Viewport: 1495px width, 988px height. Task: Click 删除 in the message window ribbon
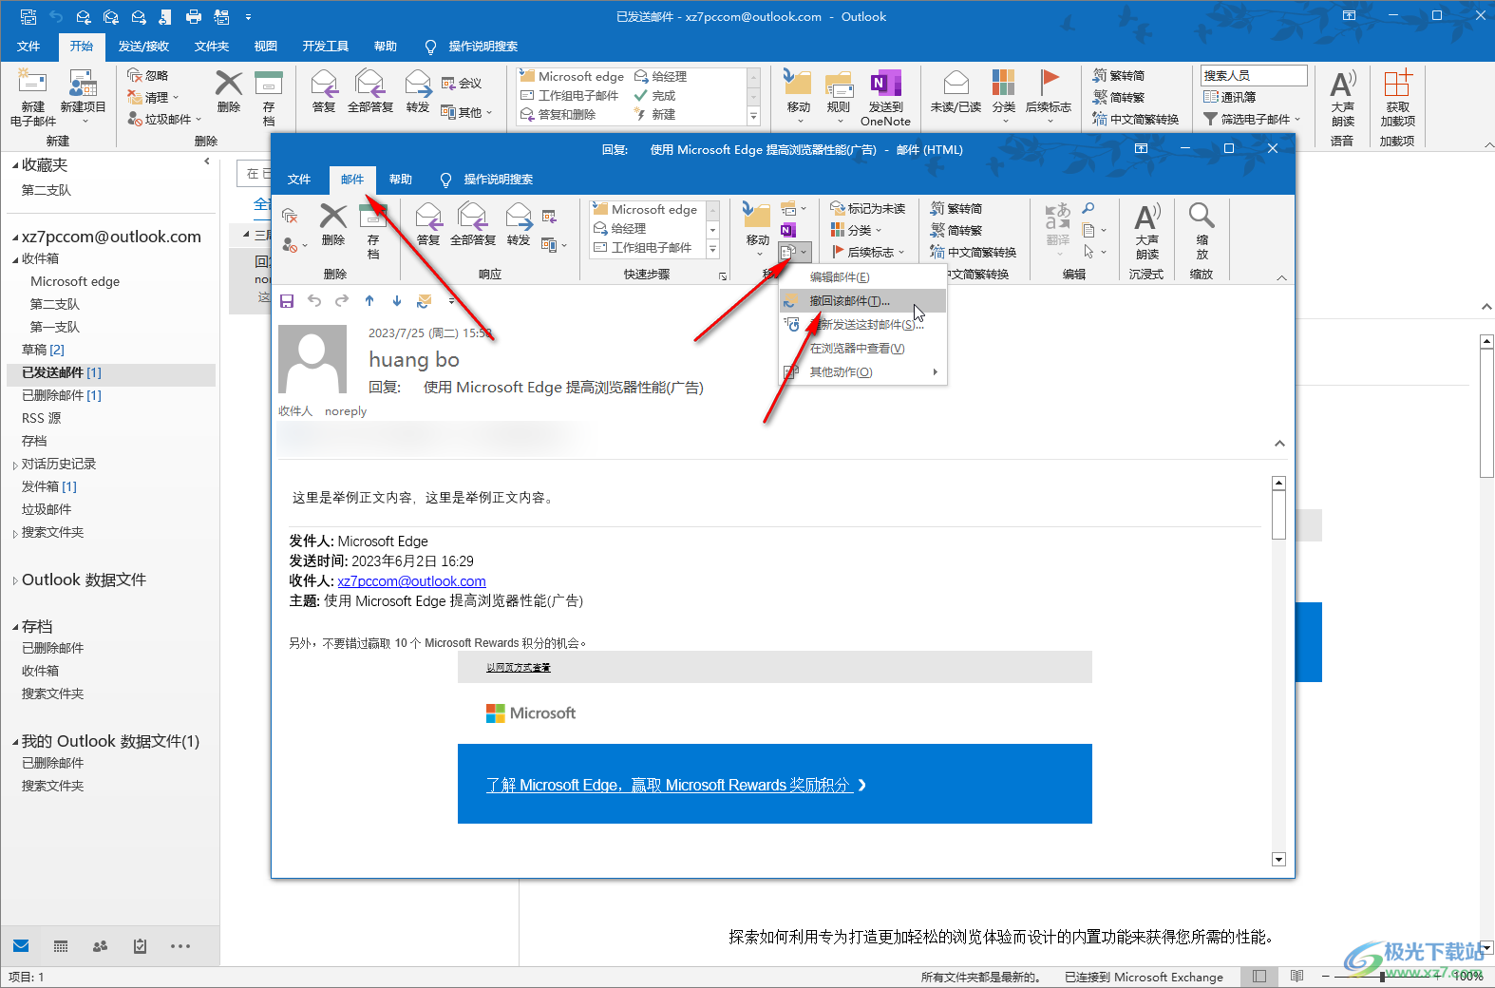tap(333, 226)
